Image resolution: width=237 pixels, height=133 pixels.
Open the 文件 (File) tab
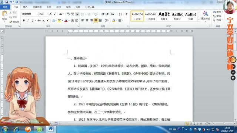5,7
